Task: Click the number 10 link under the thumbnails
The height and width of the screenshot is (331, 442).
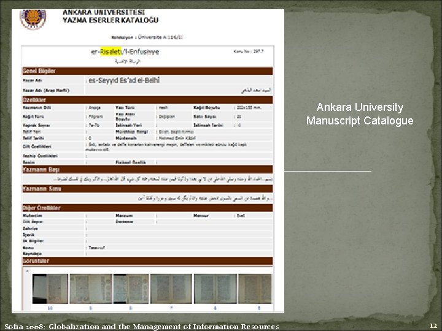Action: (x=50, y=308)
